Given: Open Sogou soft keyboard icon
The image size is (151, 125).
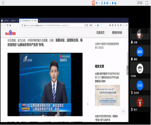Looking at the screenshot, I should tap(107, 3).
